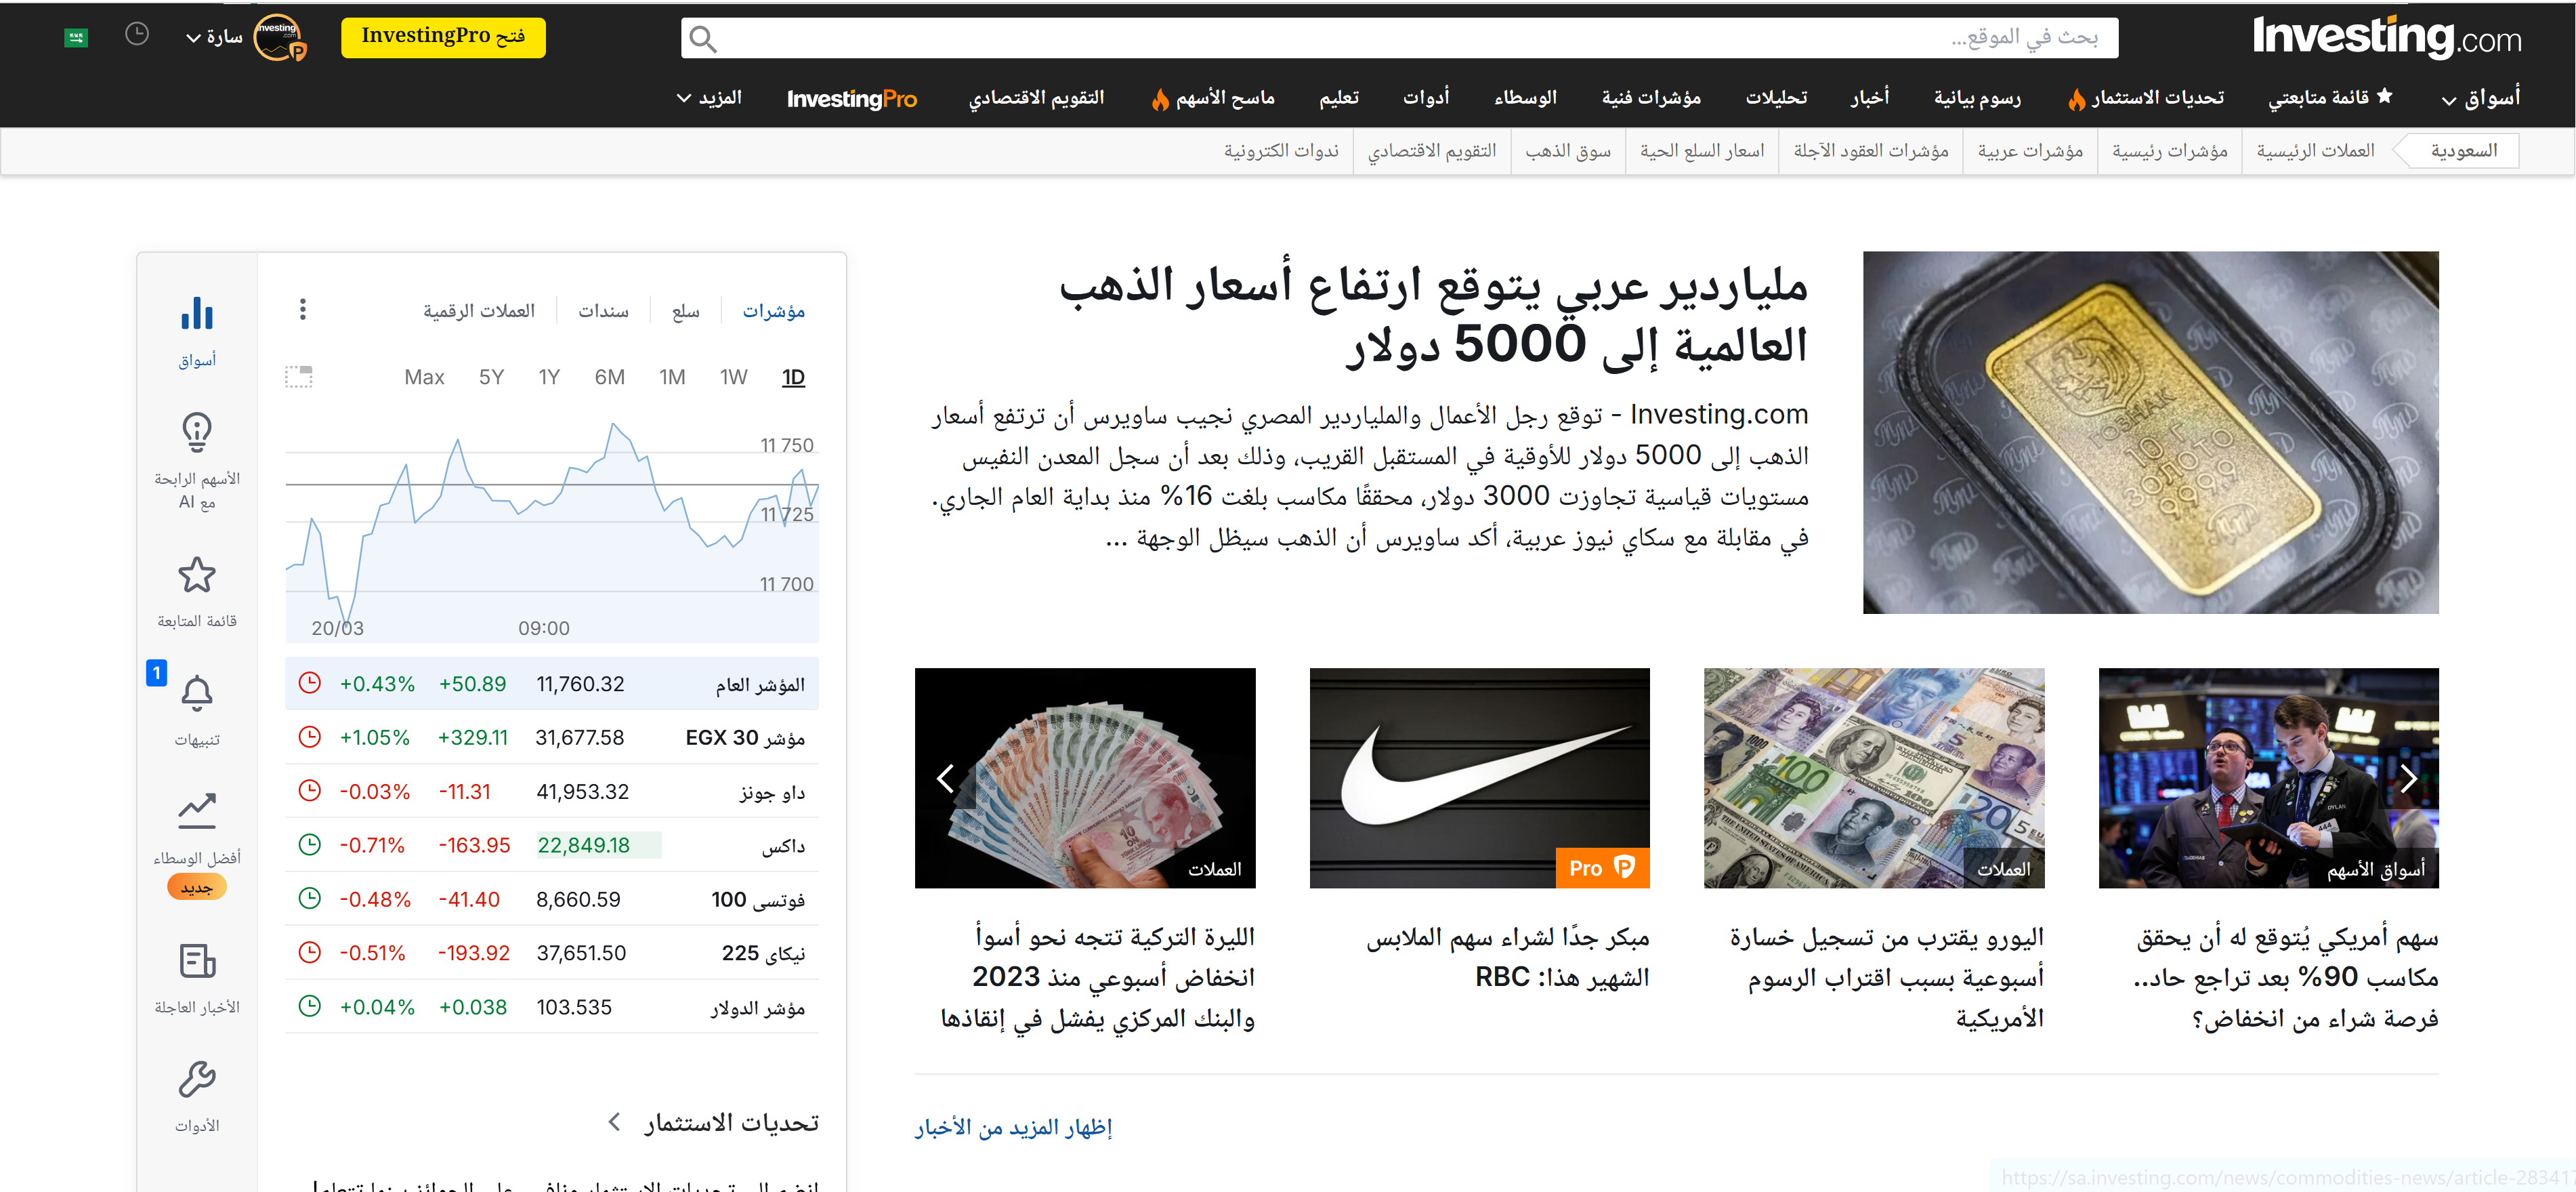Screen dimensions: 2576x1192
Task: Open the العملات الرئيسية sub-nav link
Action: (2315, 151)
